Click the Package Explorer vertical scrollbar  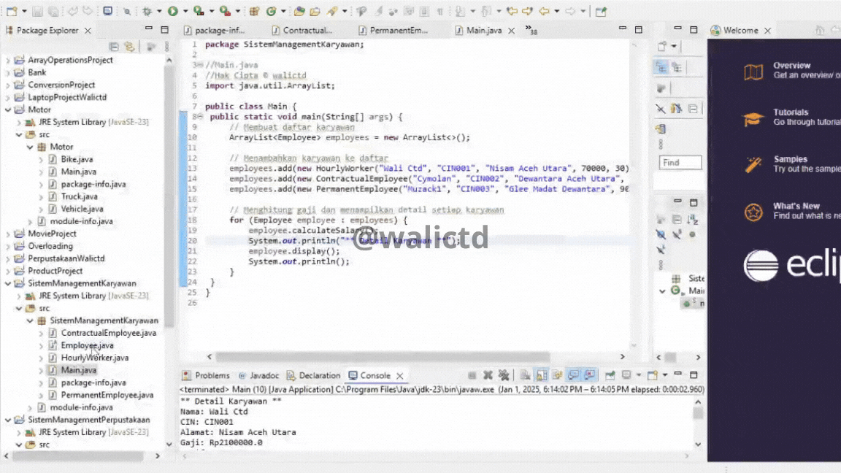point(169,195)
